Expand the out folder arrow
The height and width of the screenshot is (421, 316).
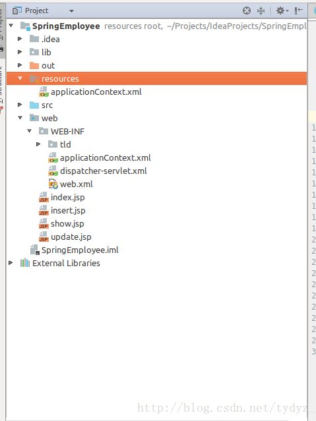coord(20,65)
